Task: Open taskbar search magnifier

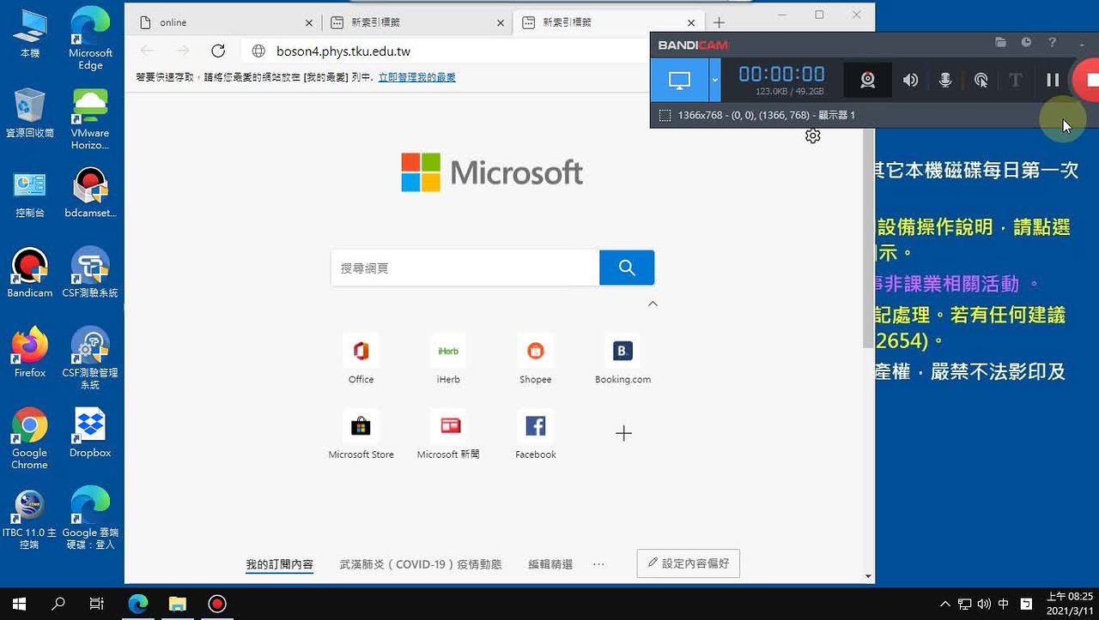Action: (x=58, y=604)
